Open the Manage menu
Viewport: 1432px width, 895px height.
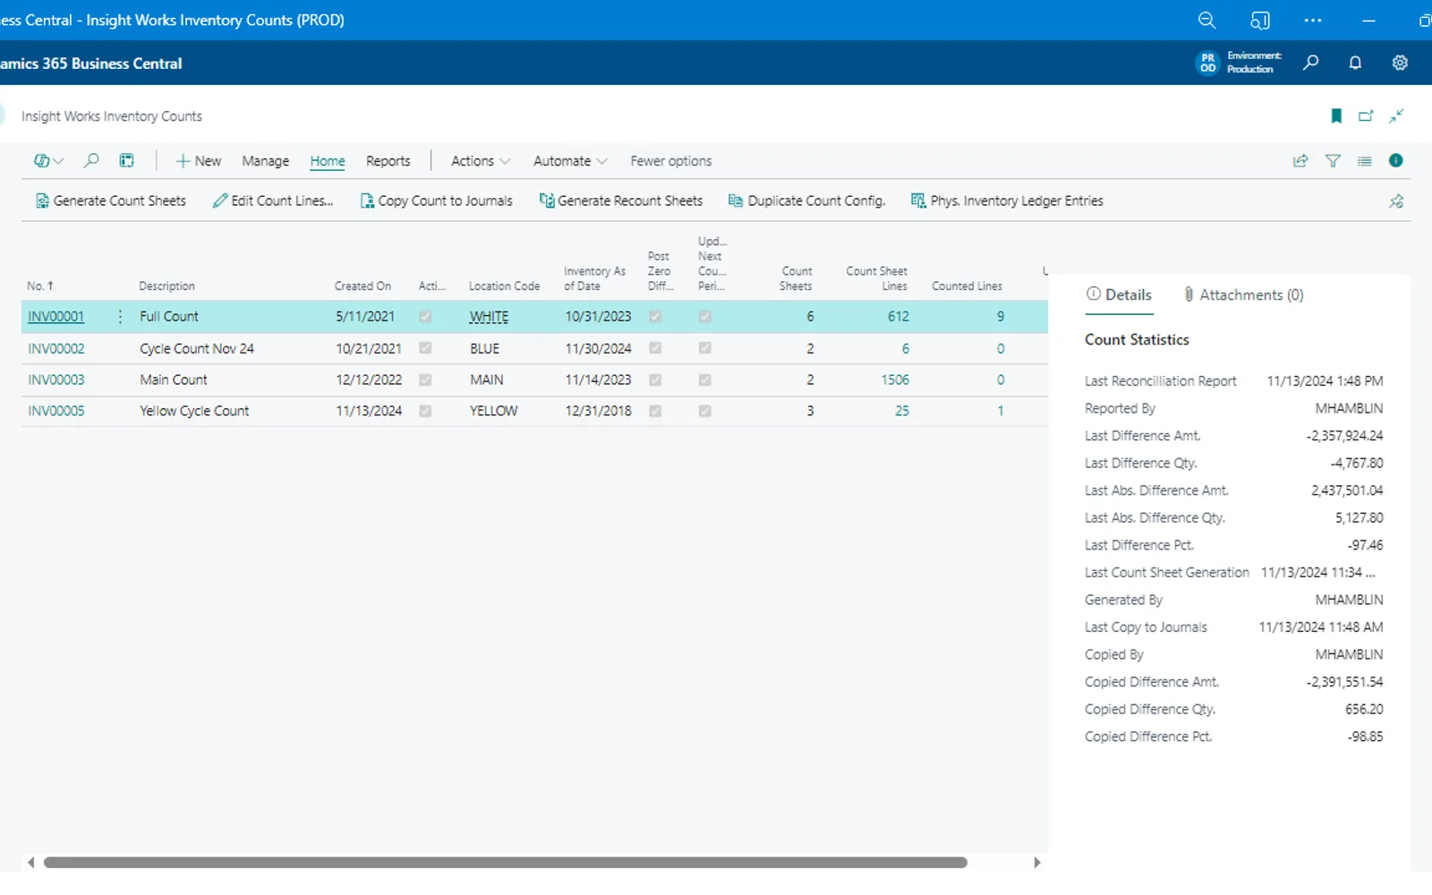tap(265, 161)
